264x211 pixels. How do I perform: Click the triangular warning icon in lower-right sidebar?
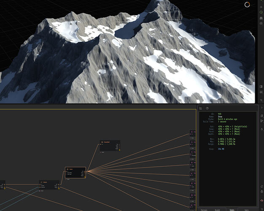pos(261,192)
